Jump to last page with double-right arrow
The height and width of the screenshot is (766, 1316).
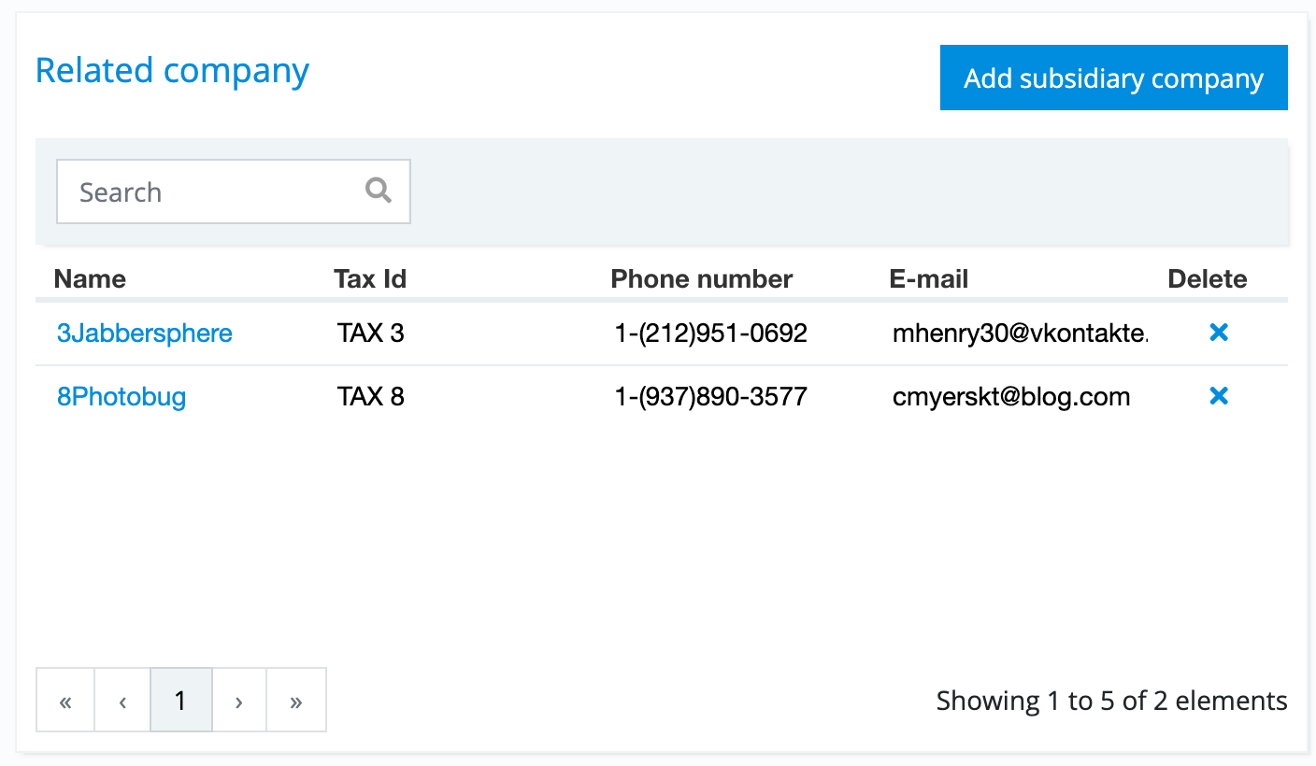click(296, 701)
